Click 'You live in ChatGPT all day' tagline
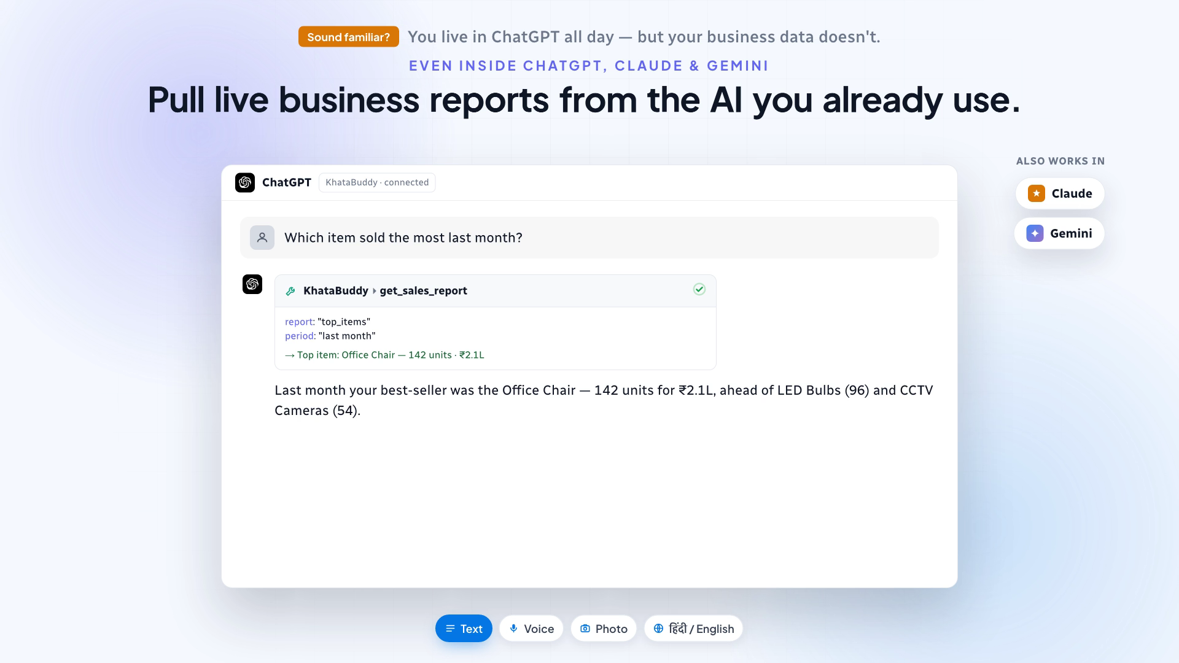1179x663 pixels. [x=644, y=37]
